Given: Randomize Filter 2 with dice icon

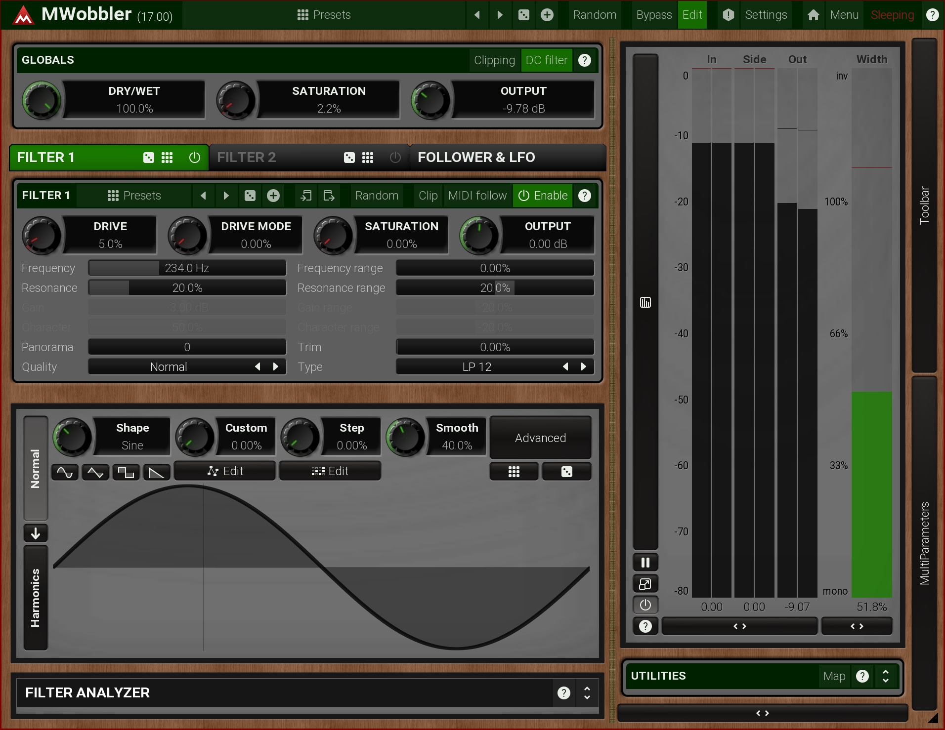Looking at the screenshot, I should [349, 158].
